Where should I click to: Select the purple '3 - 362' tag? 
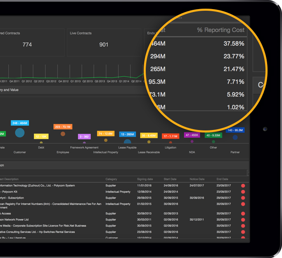pyautogui.click(x=84, y=137)
